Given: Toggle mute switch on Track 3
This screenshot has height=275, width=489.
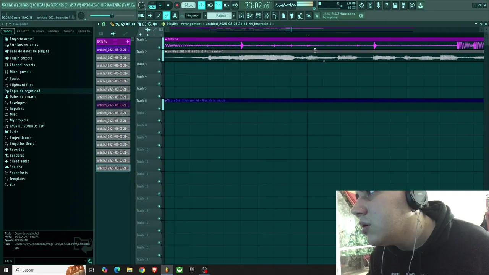Looking at the screenshot, I should coord(159,72).
